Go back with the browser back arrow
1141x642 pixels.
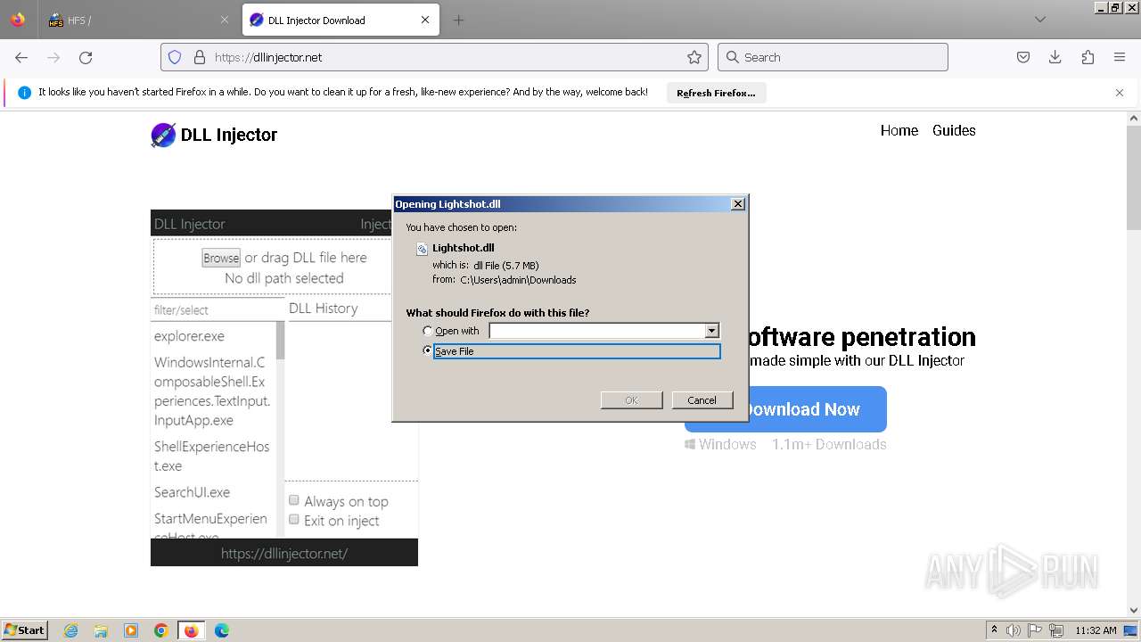pyautogui.click(x=21, y=57)
